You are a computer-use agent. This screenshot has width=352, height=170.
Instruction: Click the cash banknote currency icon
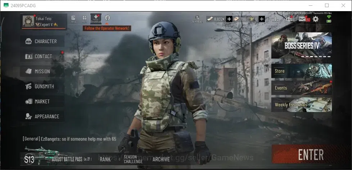click(210, 19)
